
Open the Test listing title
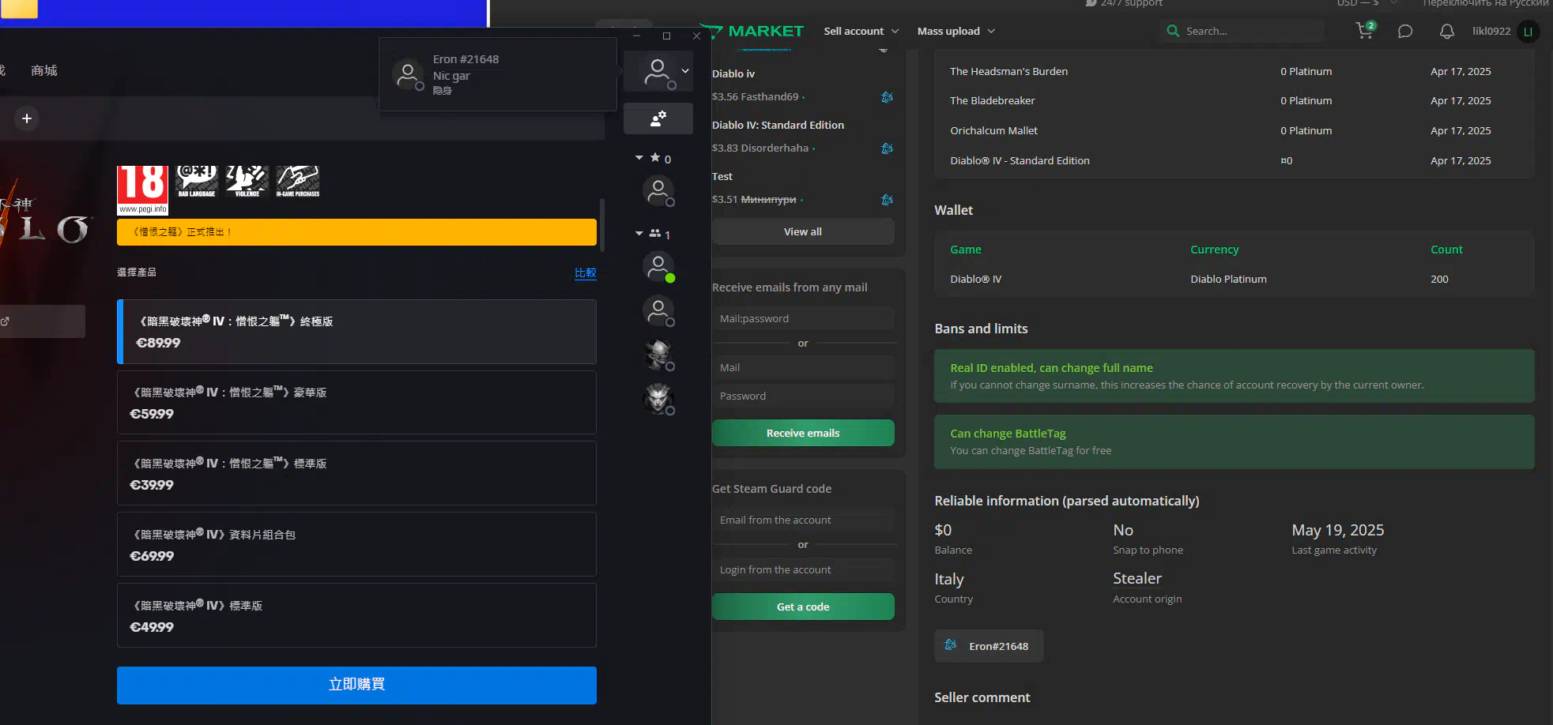point(722,176)
